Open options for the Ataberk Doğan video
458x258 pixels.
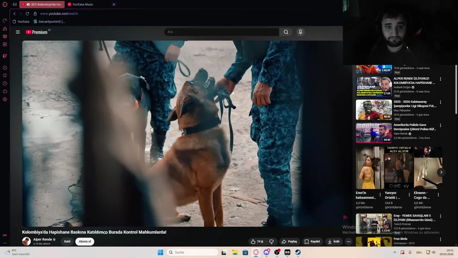pos(440,79)
